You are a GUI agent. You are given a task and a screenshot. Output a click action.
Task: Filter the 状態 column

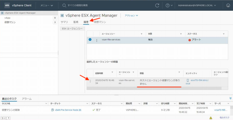coord(181,34)
